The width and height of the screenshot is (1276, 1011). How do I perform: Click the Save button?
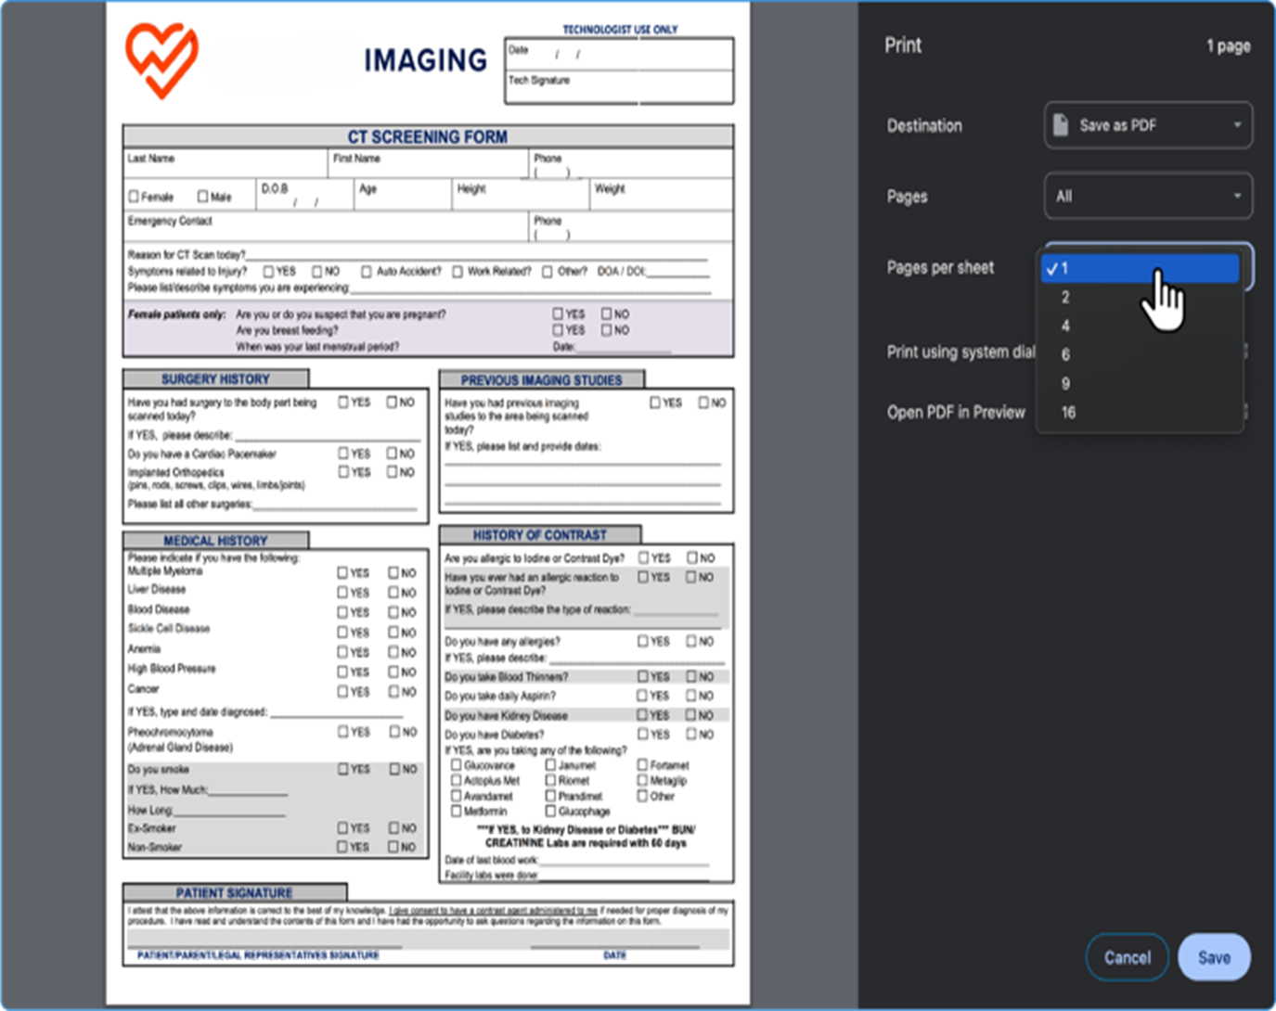[1214, 957]
